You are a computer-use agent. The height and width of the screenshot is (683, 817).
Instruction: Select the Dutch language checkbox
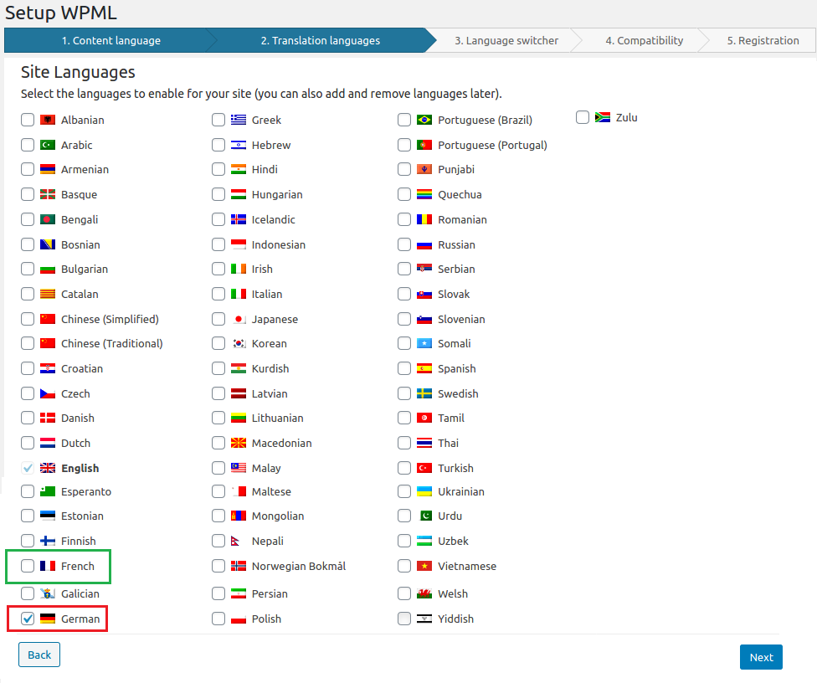point(28,444)
